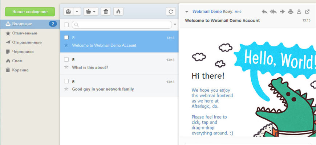
Task: Check the 'Good guy in your network family' checkbox
Action: click(x=66, y=81)
